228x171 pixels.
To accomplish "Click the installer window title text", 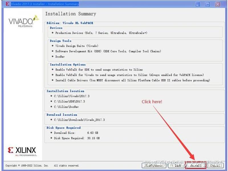I will point(45,4).
